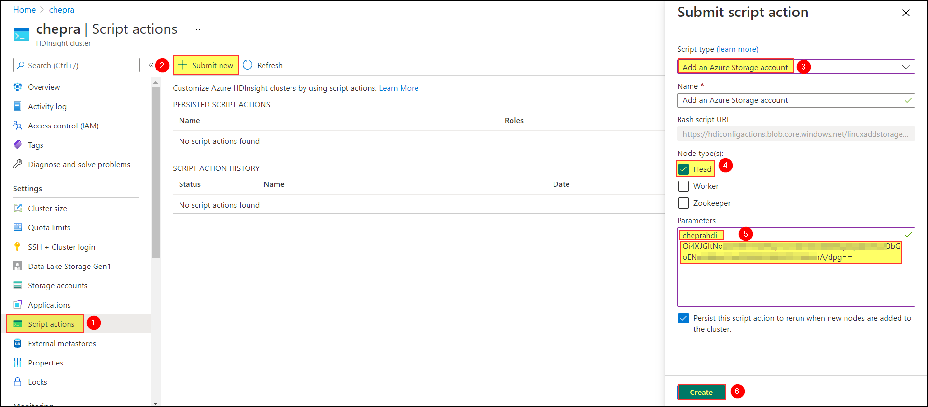Enable the Zookeeper node type checkbox

pyautogui.click(x=683, y=203)
